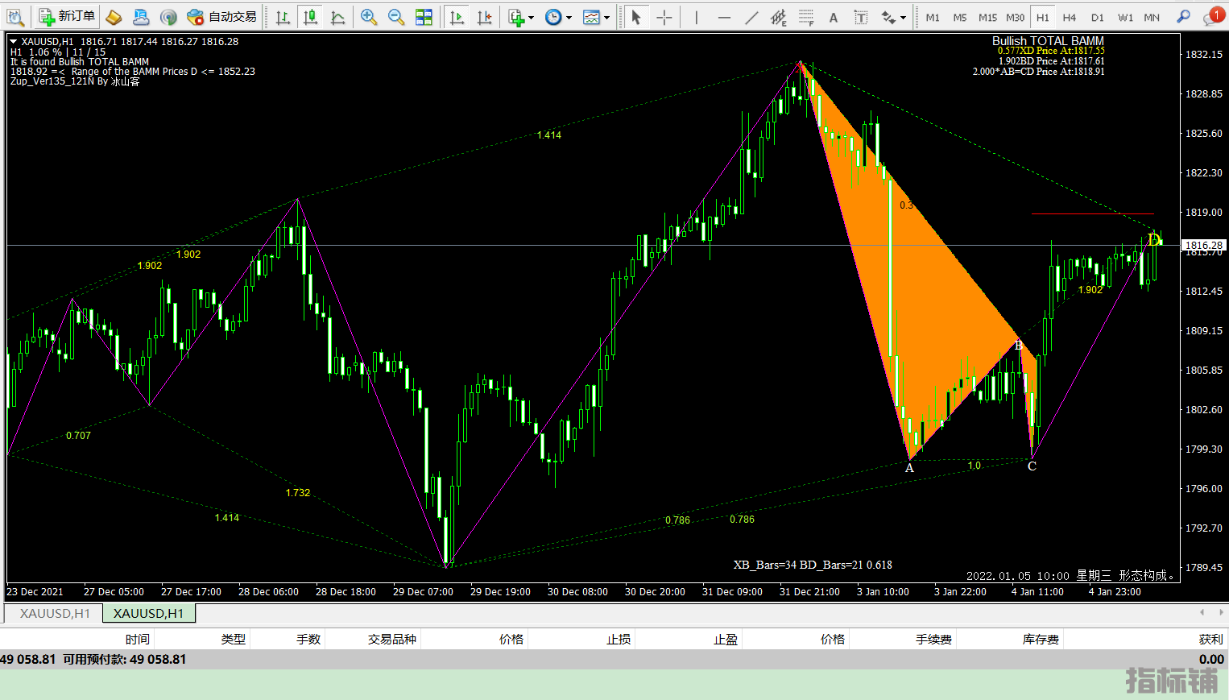Click the 0.707 ratio label
Screen dimensions: 1229x700
(x=78, y=435)
